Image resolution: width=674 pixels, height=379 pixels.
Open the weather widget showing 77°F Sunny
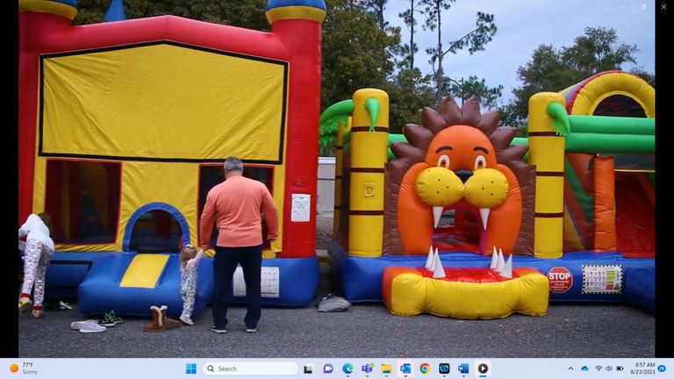click(x=26, y=368)
